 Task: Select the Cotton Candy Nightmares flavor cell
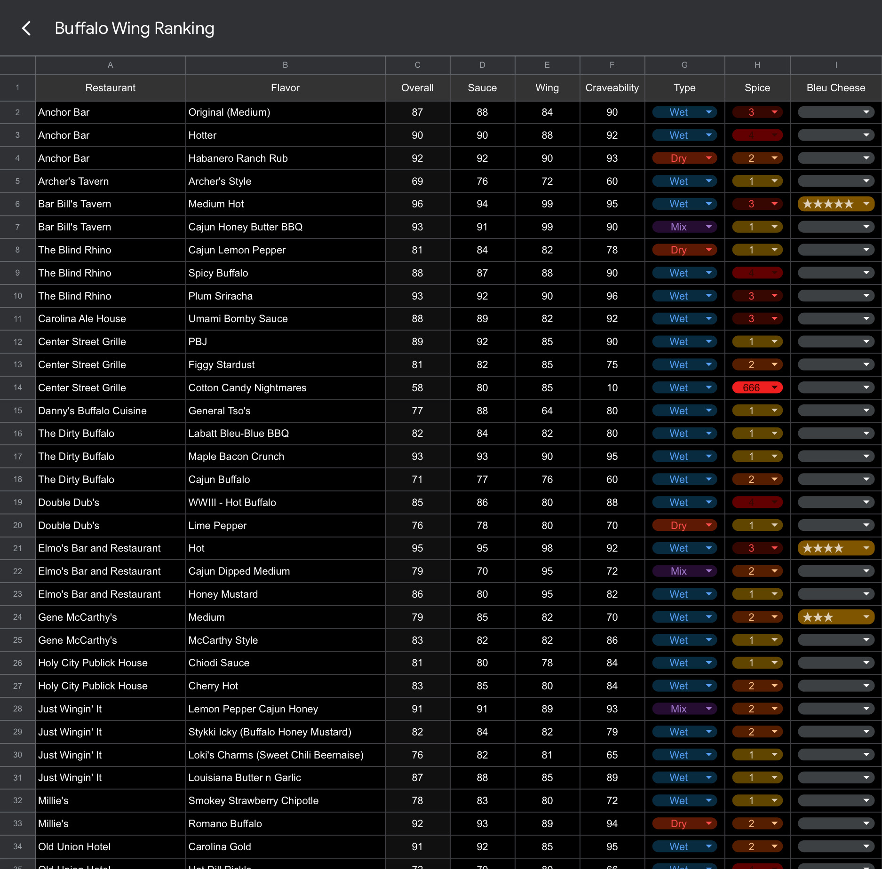pyautogui.click(x=285, y=388)
